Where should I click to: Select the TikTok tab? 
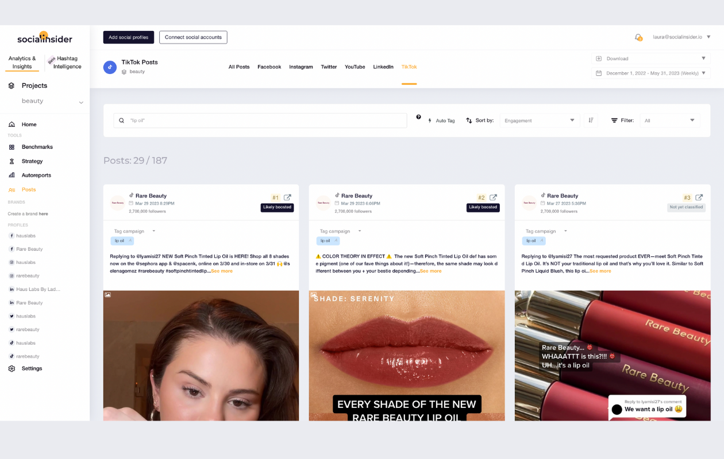[x=409, y=67]
